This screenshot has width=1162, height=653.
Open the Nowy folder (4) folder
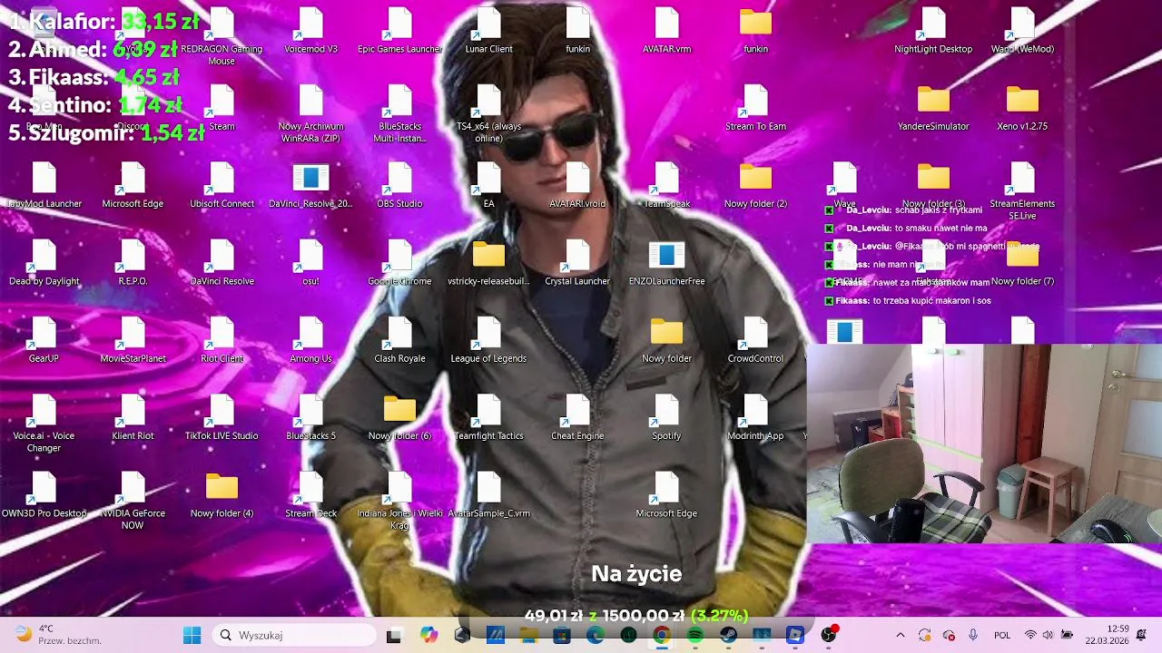click(222, 493)
